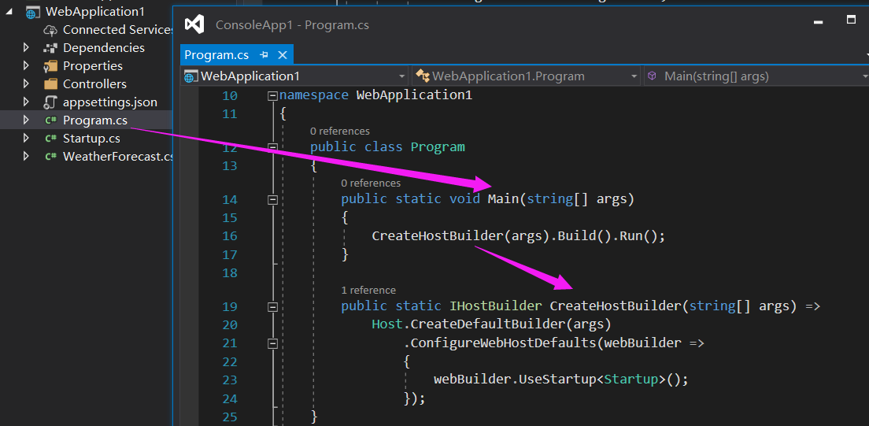Collapse the namespace WebApplication1 code block
Viewport: 869px width, 426px height.
272,96
